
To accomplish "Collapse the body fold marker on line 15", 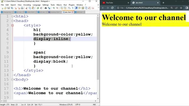I will point(12,79).
